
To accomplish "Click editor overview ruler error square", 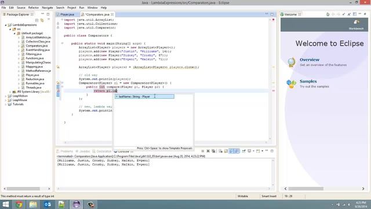I will tap(273, 20).
